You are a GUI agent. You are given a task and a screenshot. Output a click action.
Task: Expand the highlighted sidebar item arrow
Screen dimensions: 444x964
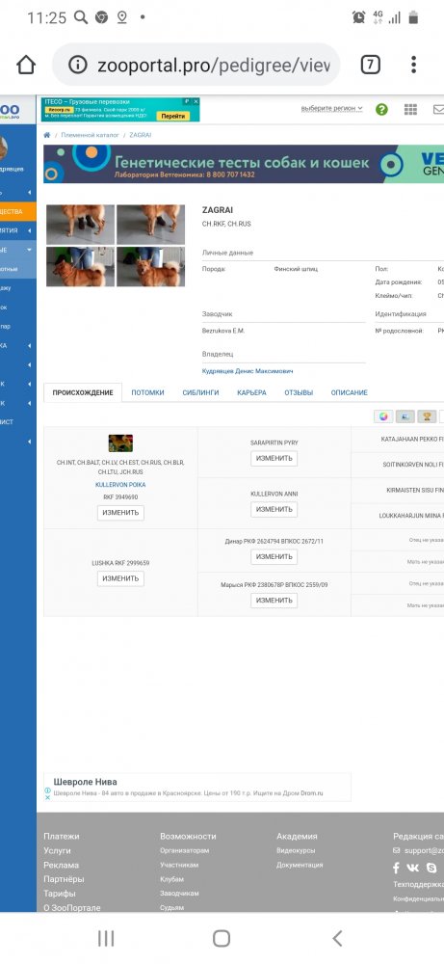29,250
